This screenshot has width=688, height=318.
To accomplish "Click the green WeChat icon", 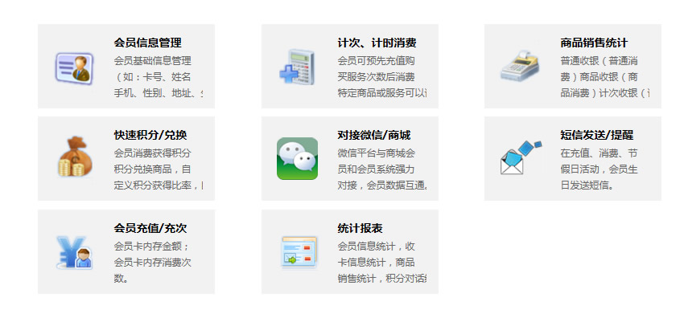I will pos(297,158).
